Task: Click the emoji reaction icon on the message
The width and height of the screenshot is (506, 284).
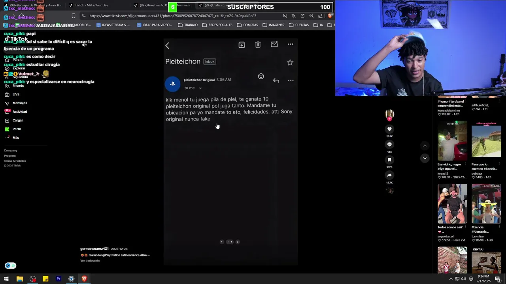Action: pos(261,76)
